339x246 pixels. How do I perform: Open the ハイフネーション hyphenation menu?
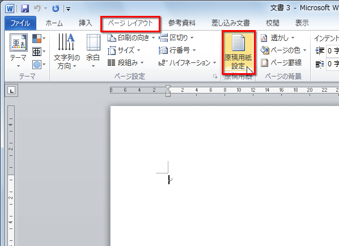(x=188, y=63)
